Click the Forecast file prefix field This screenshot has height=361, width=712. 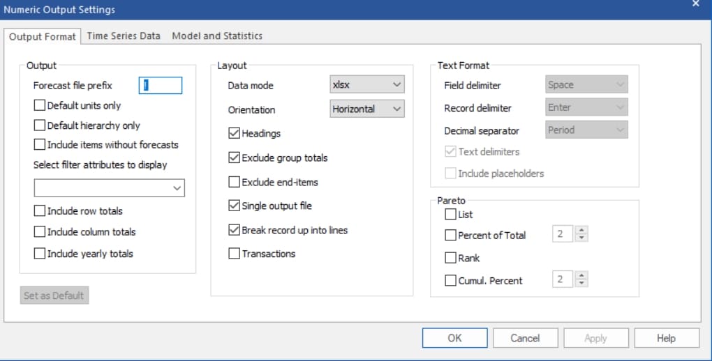click(x=161, y=85)
